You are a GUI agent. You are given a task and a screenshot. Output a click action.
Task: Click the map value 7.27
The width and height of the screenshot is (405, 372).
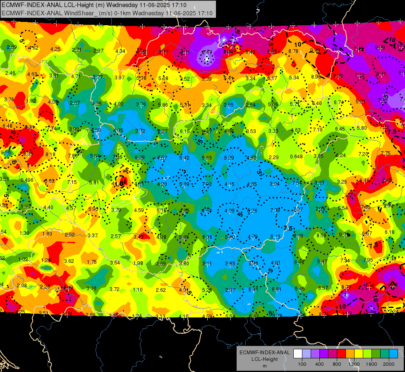tap(297, 210)
